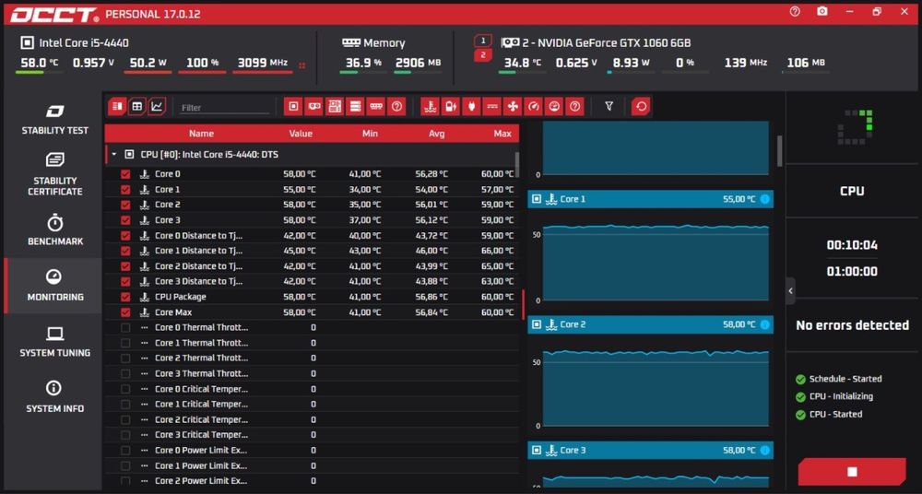Viewport: 922px width, 494px height.
Task: Switch to the table-and-graphs split view
Action: [117, 106]
